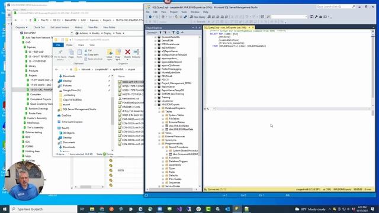Viewport: 379px width, 213px height.
Task: Expand Database Diagrams under XMLBOMExports
Action: pos(159,108)
